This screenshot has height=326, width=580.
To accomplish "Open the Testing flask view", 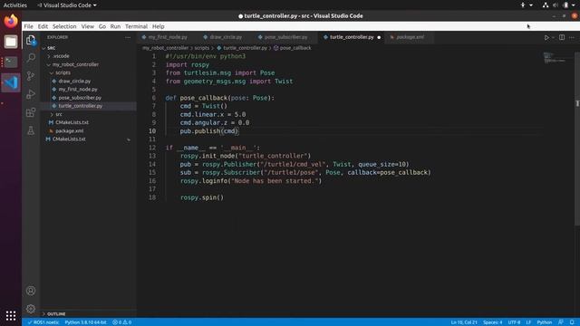I will point(31,130).
